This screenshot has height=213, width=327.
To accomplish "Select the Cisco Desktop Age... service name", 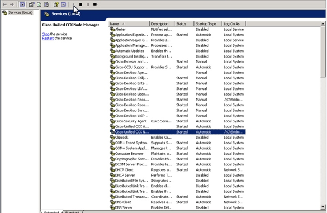I will (x=131, y=73).
